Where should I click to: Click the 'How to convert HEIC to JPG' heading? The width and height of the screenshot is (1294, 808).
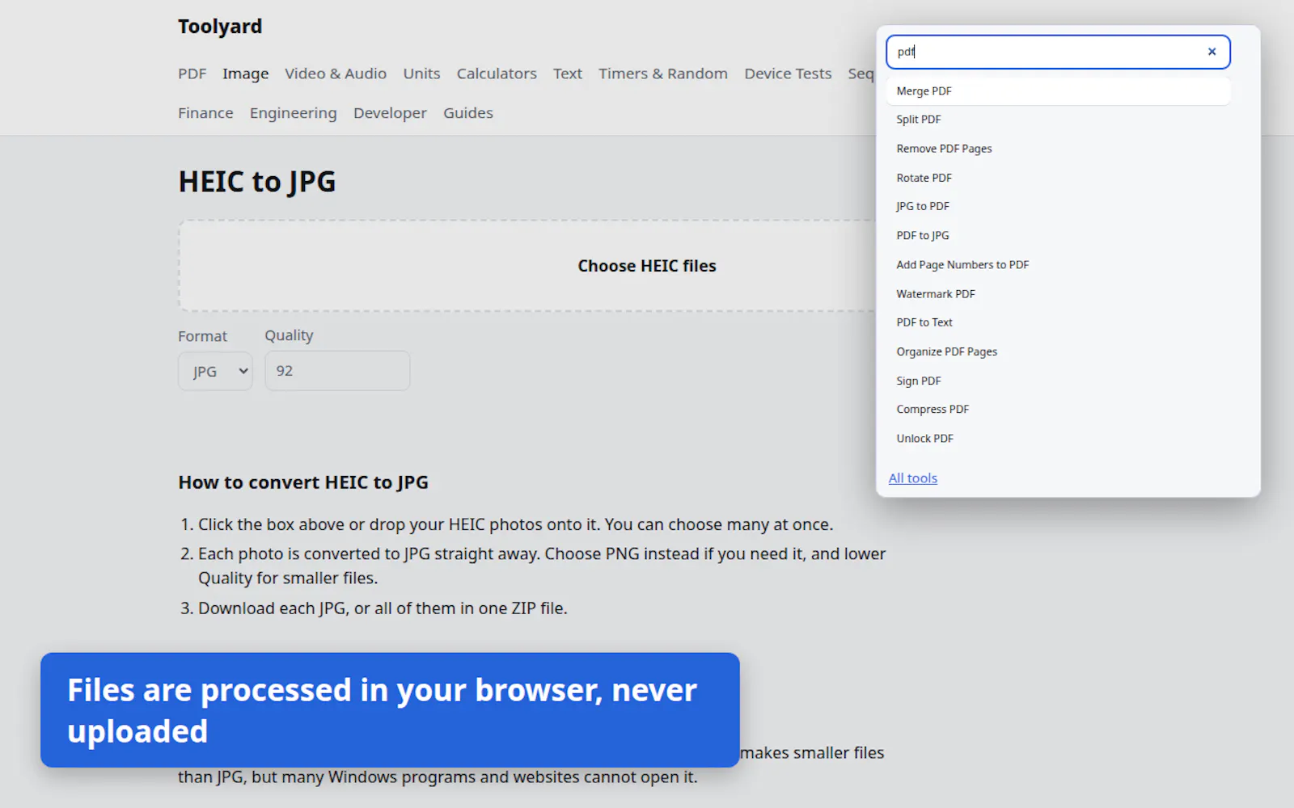(303, 482)
